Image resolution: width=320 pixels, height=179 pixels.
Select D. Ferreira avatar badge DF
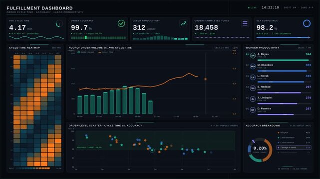click(x=253, y=110)
